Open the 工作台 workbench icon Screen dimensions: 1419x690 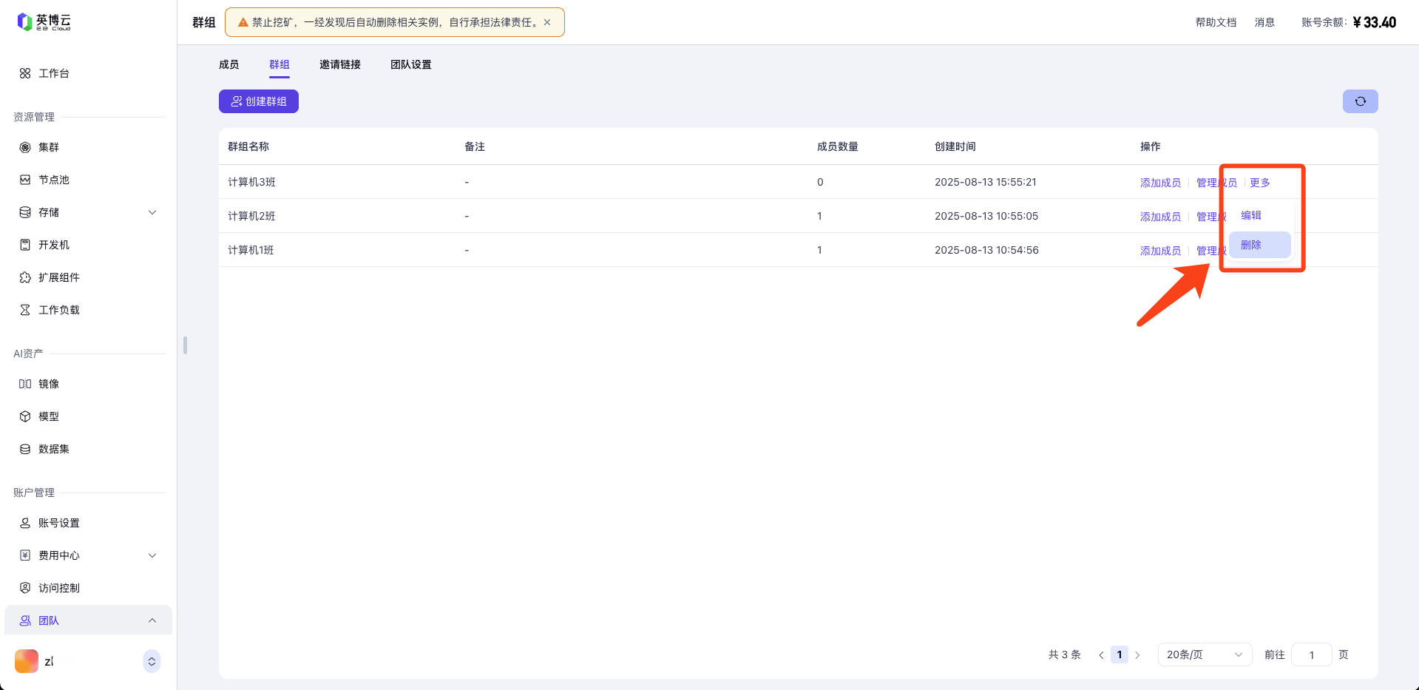tap(25, 73)
